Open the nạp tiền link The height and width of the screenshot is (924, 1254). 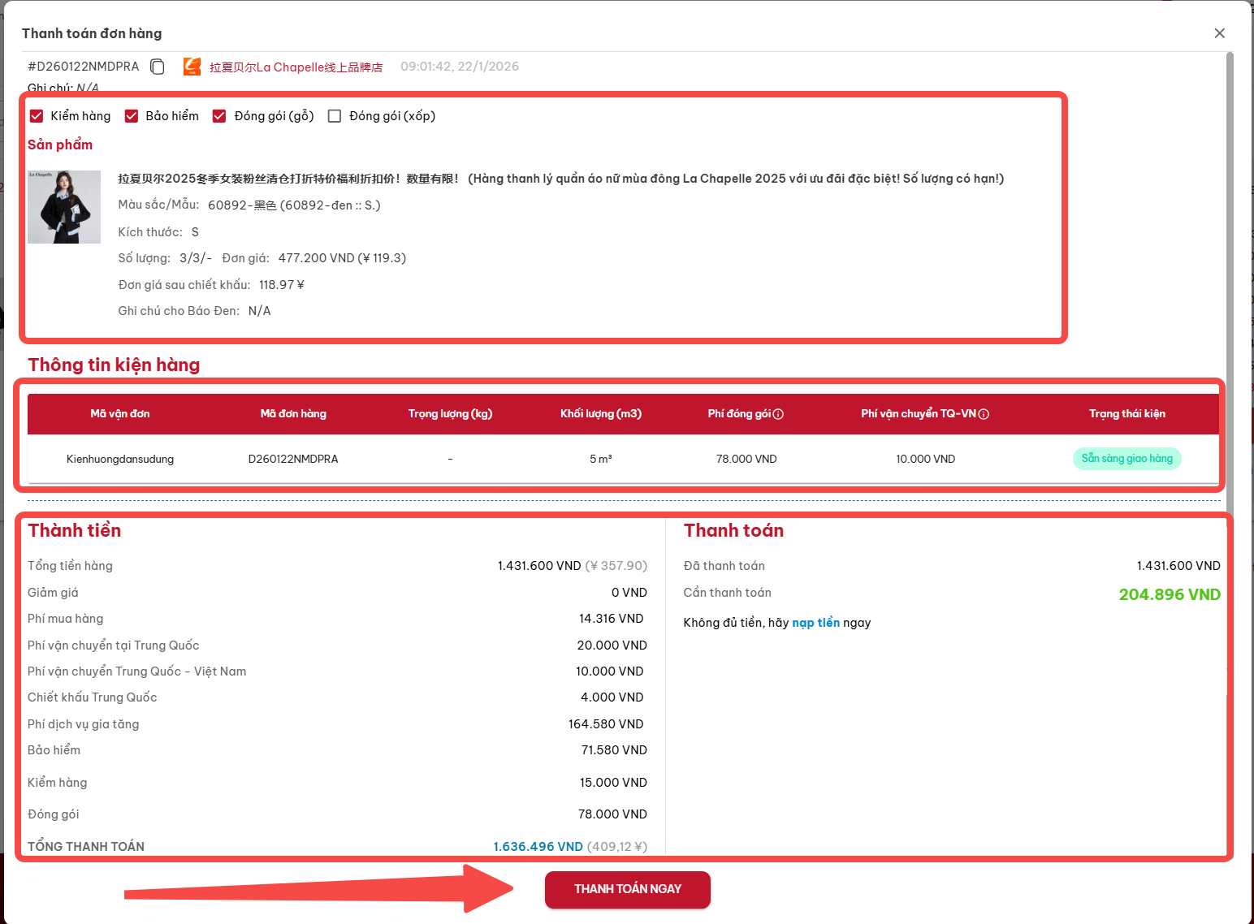816,623
